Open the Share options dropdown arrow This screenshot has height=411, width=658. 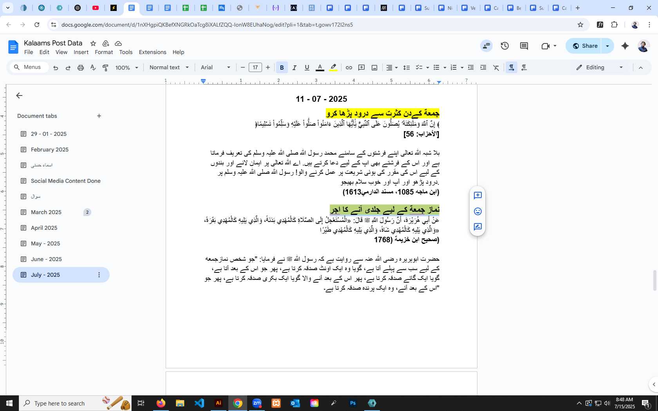point(607,46)
